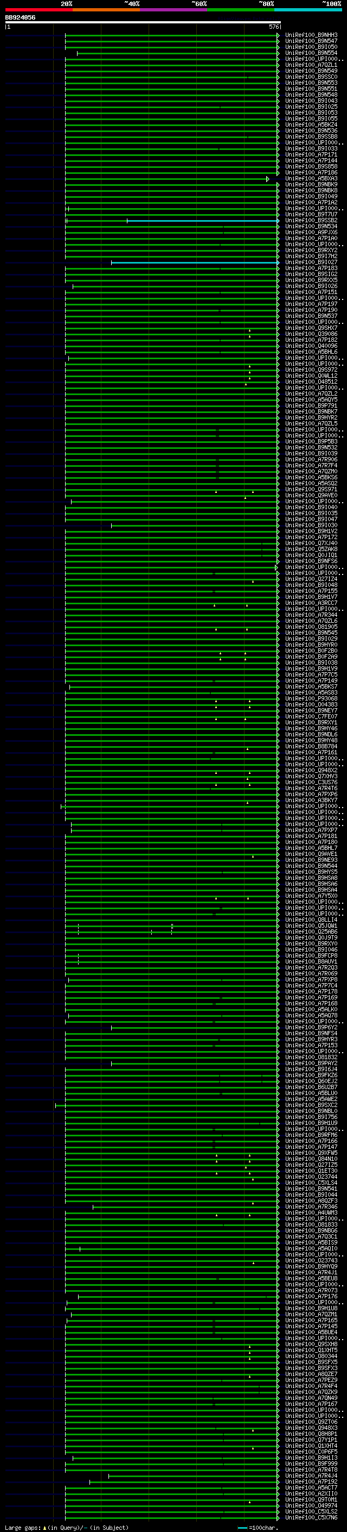Click hit UniRef100_Q8H8P1
The image size is (347, 1532).
pos(311,1434)
